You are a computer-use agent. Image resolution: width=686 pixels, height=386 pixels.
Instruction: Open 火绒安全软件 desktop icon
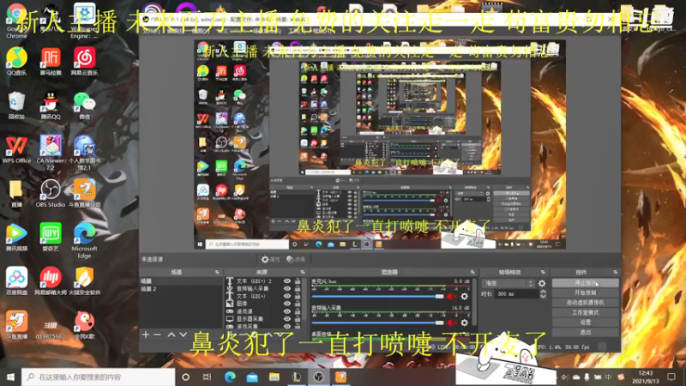coord(84,280)
